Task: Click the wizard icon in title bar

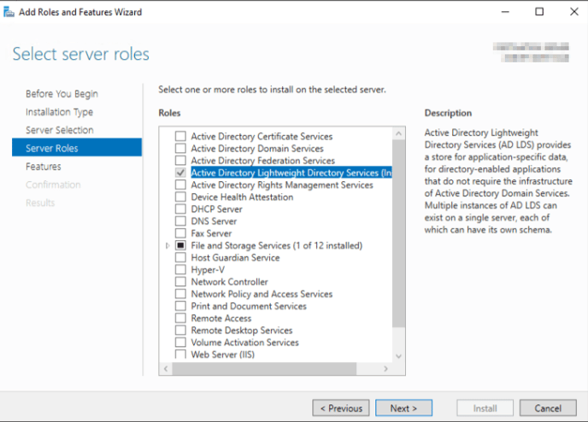Action: tap(11, 12)
